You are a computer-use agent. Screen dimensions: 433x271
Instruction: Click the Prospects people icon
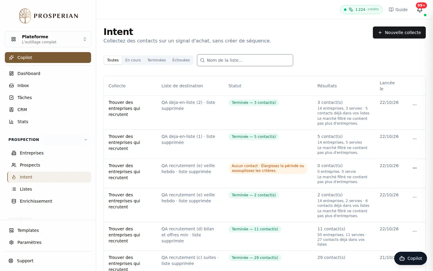point(14,165)
